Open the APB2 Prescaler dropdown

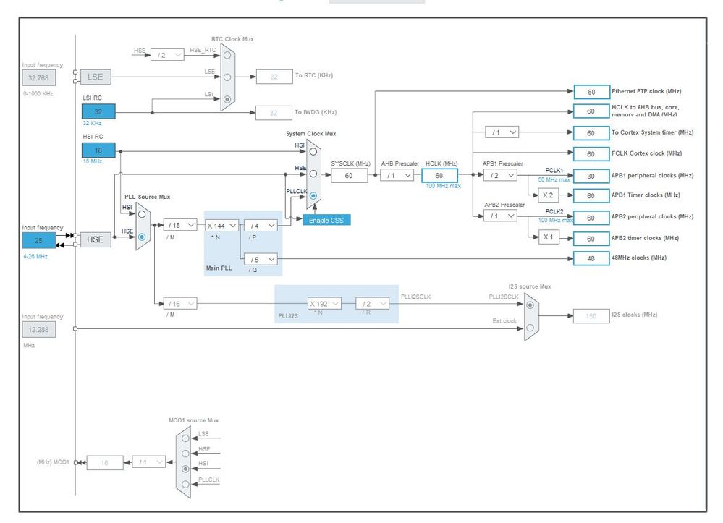click(500, 216)
